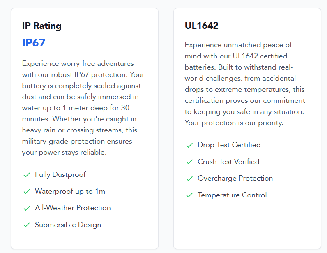Click the Fully Dustproof feature label
The width and height of the screenshot is (327, 253).
pos(60,174)
